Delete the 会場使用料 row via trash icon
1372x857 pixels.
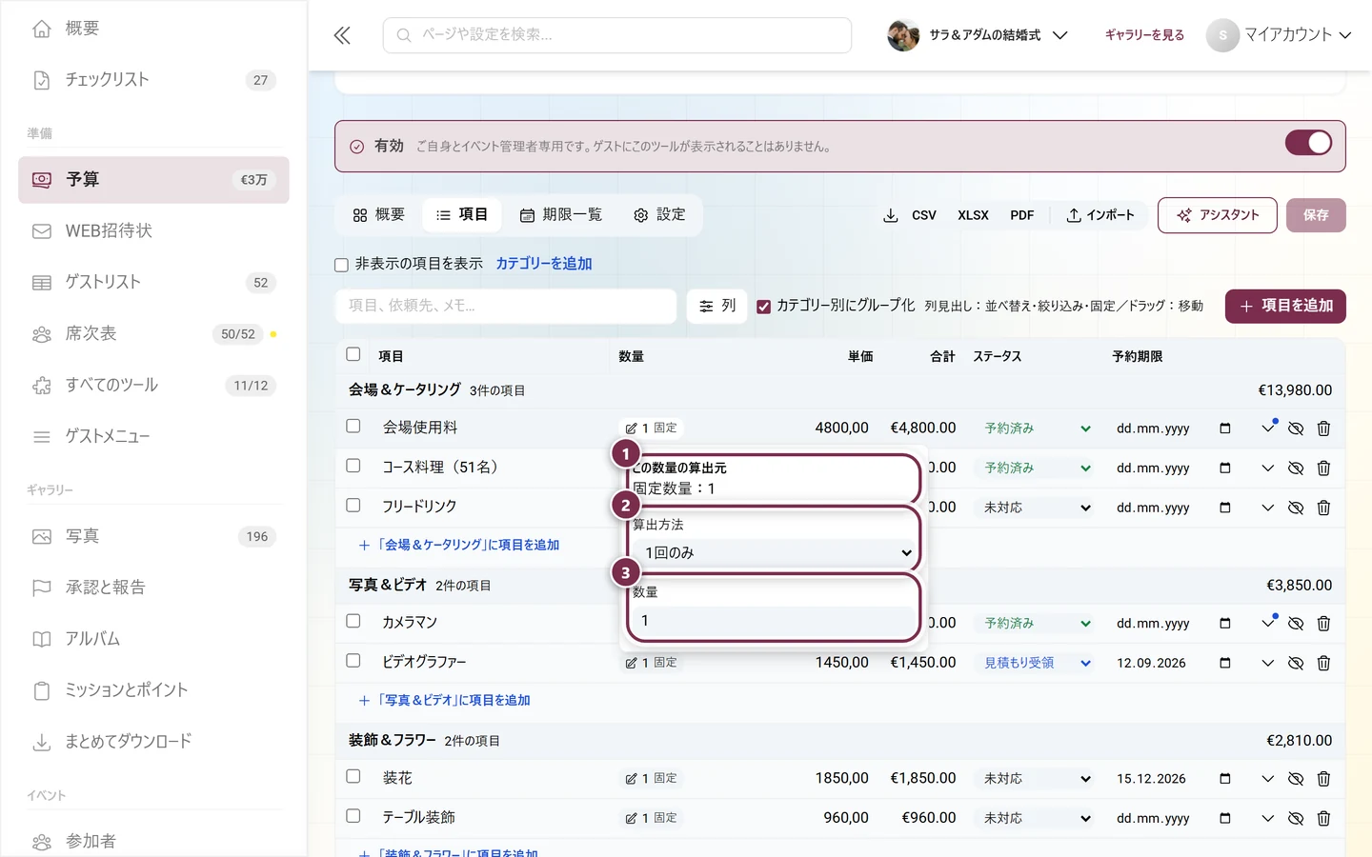1323,428
